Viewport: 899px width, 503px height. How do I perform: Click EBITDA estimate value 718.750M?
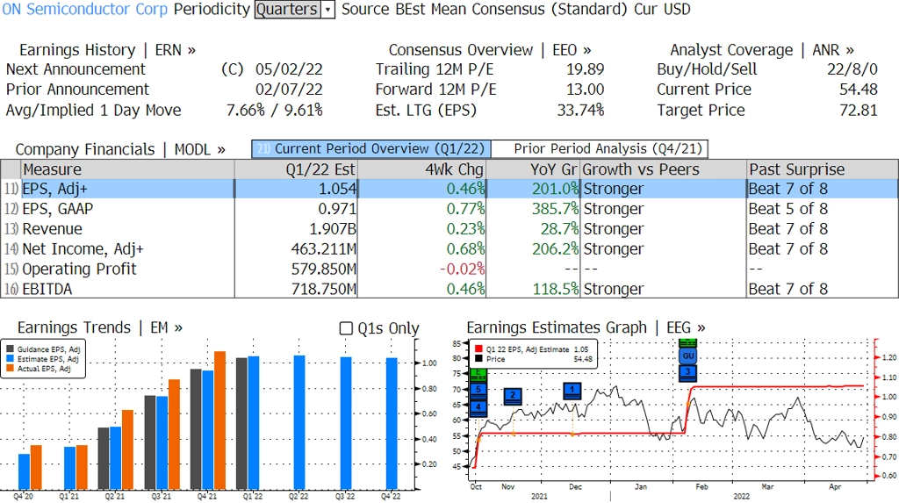click(323, 289)
